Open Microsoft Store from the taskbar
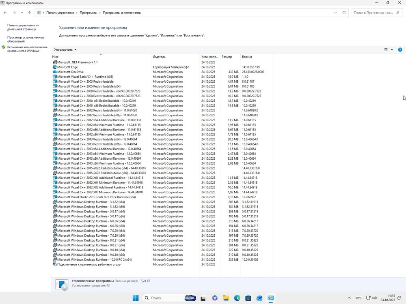 [248, 298]
